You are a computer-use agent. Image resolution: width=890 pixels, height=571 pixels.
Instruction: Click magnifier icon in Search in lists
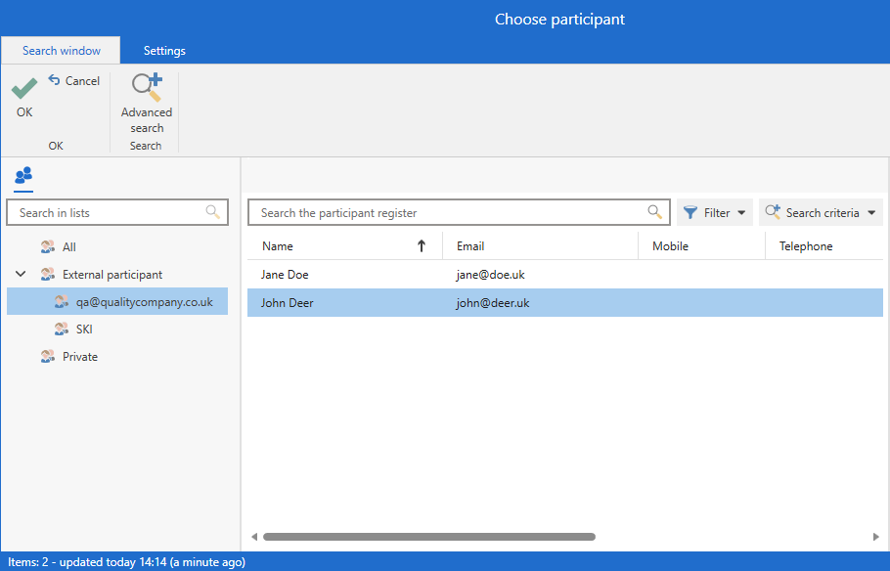(213, 212)
